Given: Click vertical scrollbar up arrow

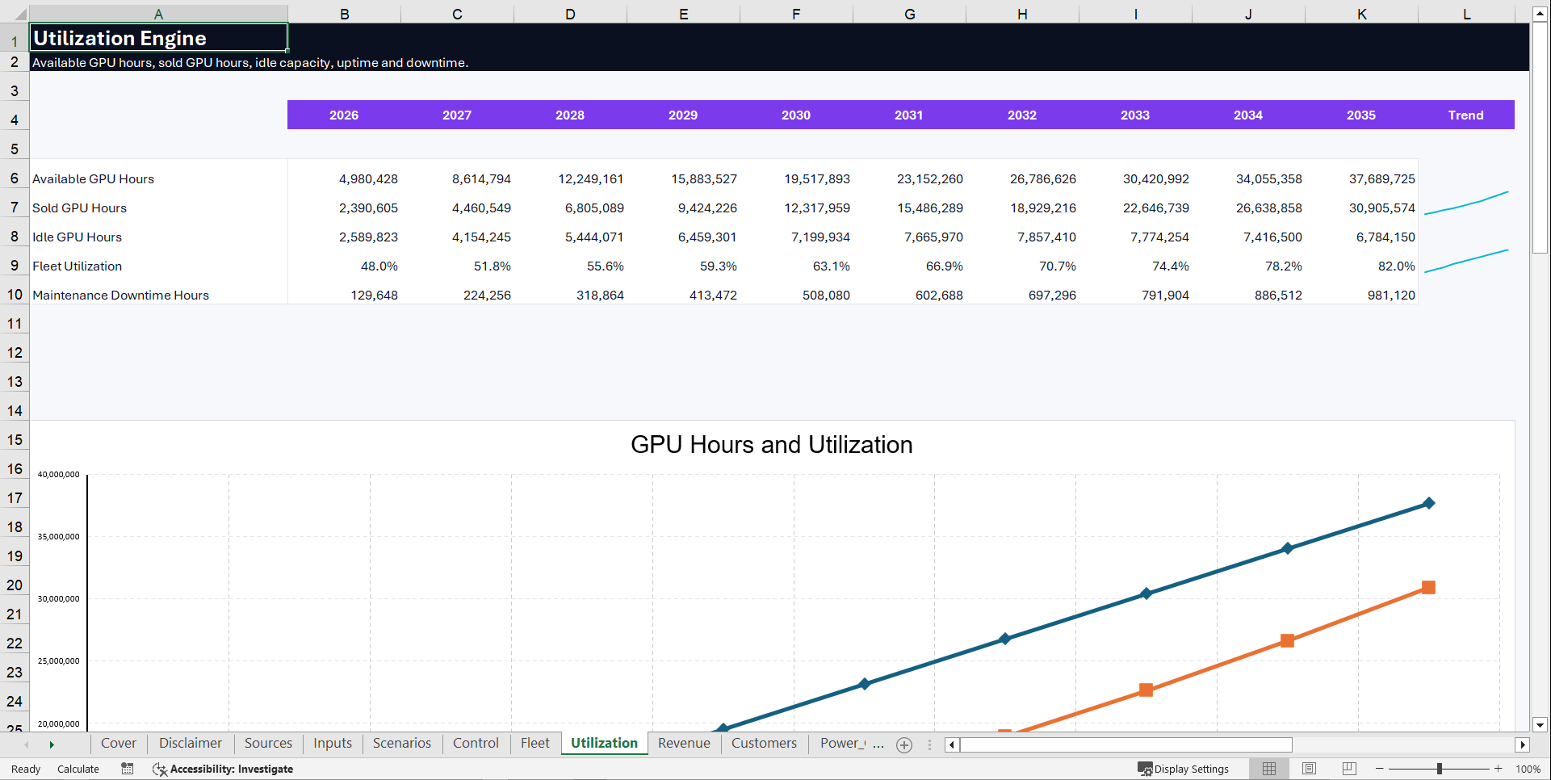Looking at the screenshot, I should (1540, 14).
